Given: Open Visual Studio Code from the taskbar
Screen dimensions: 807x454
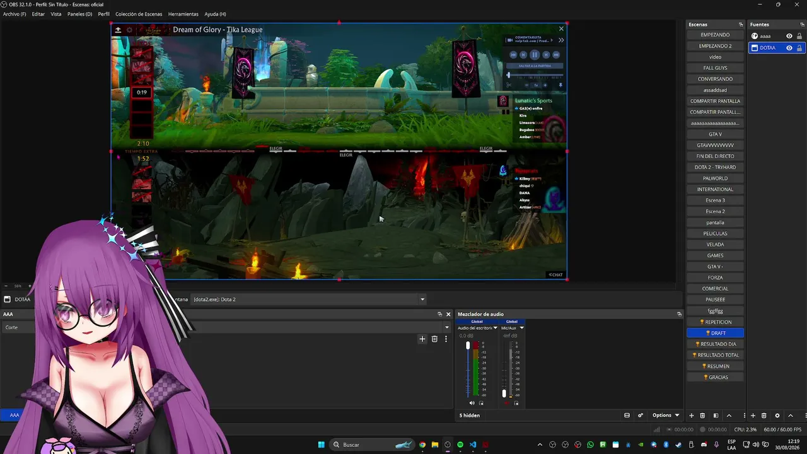Looking at the screenshot, I should tap(473, 445).
